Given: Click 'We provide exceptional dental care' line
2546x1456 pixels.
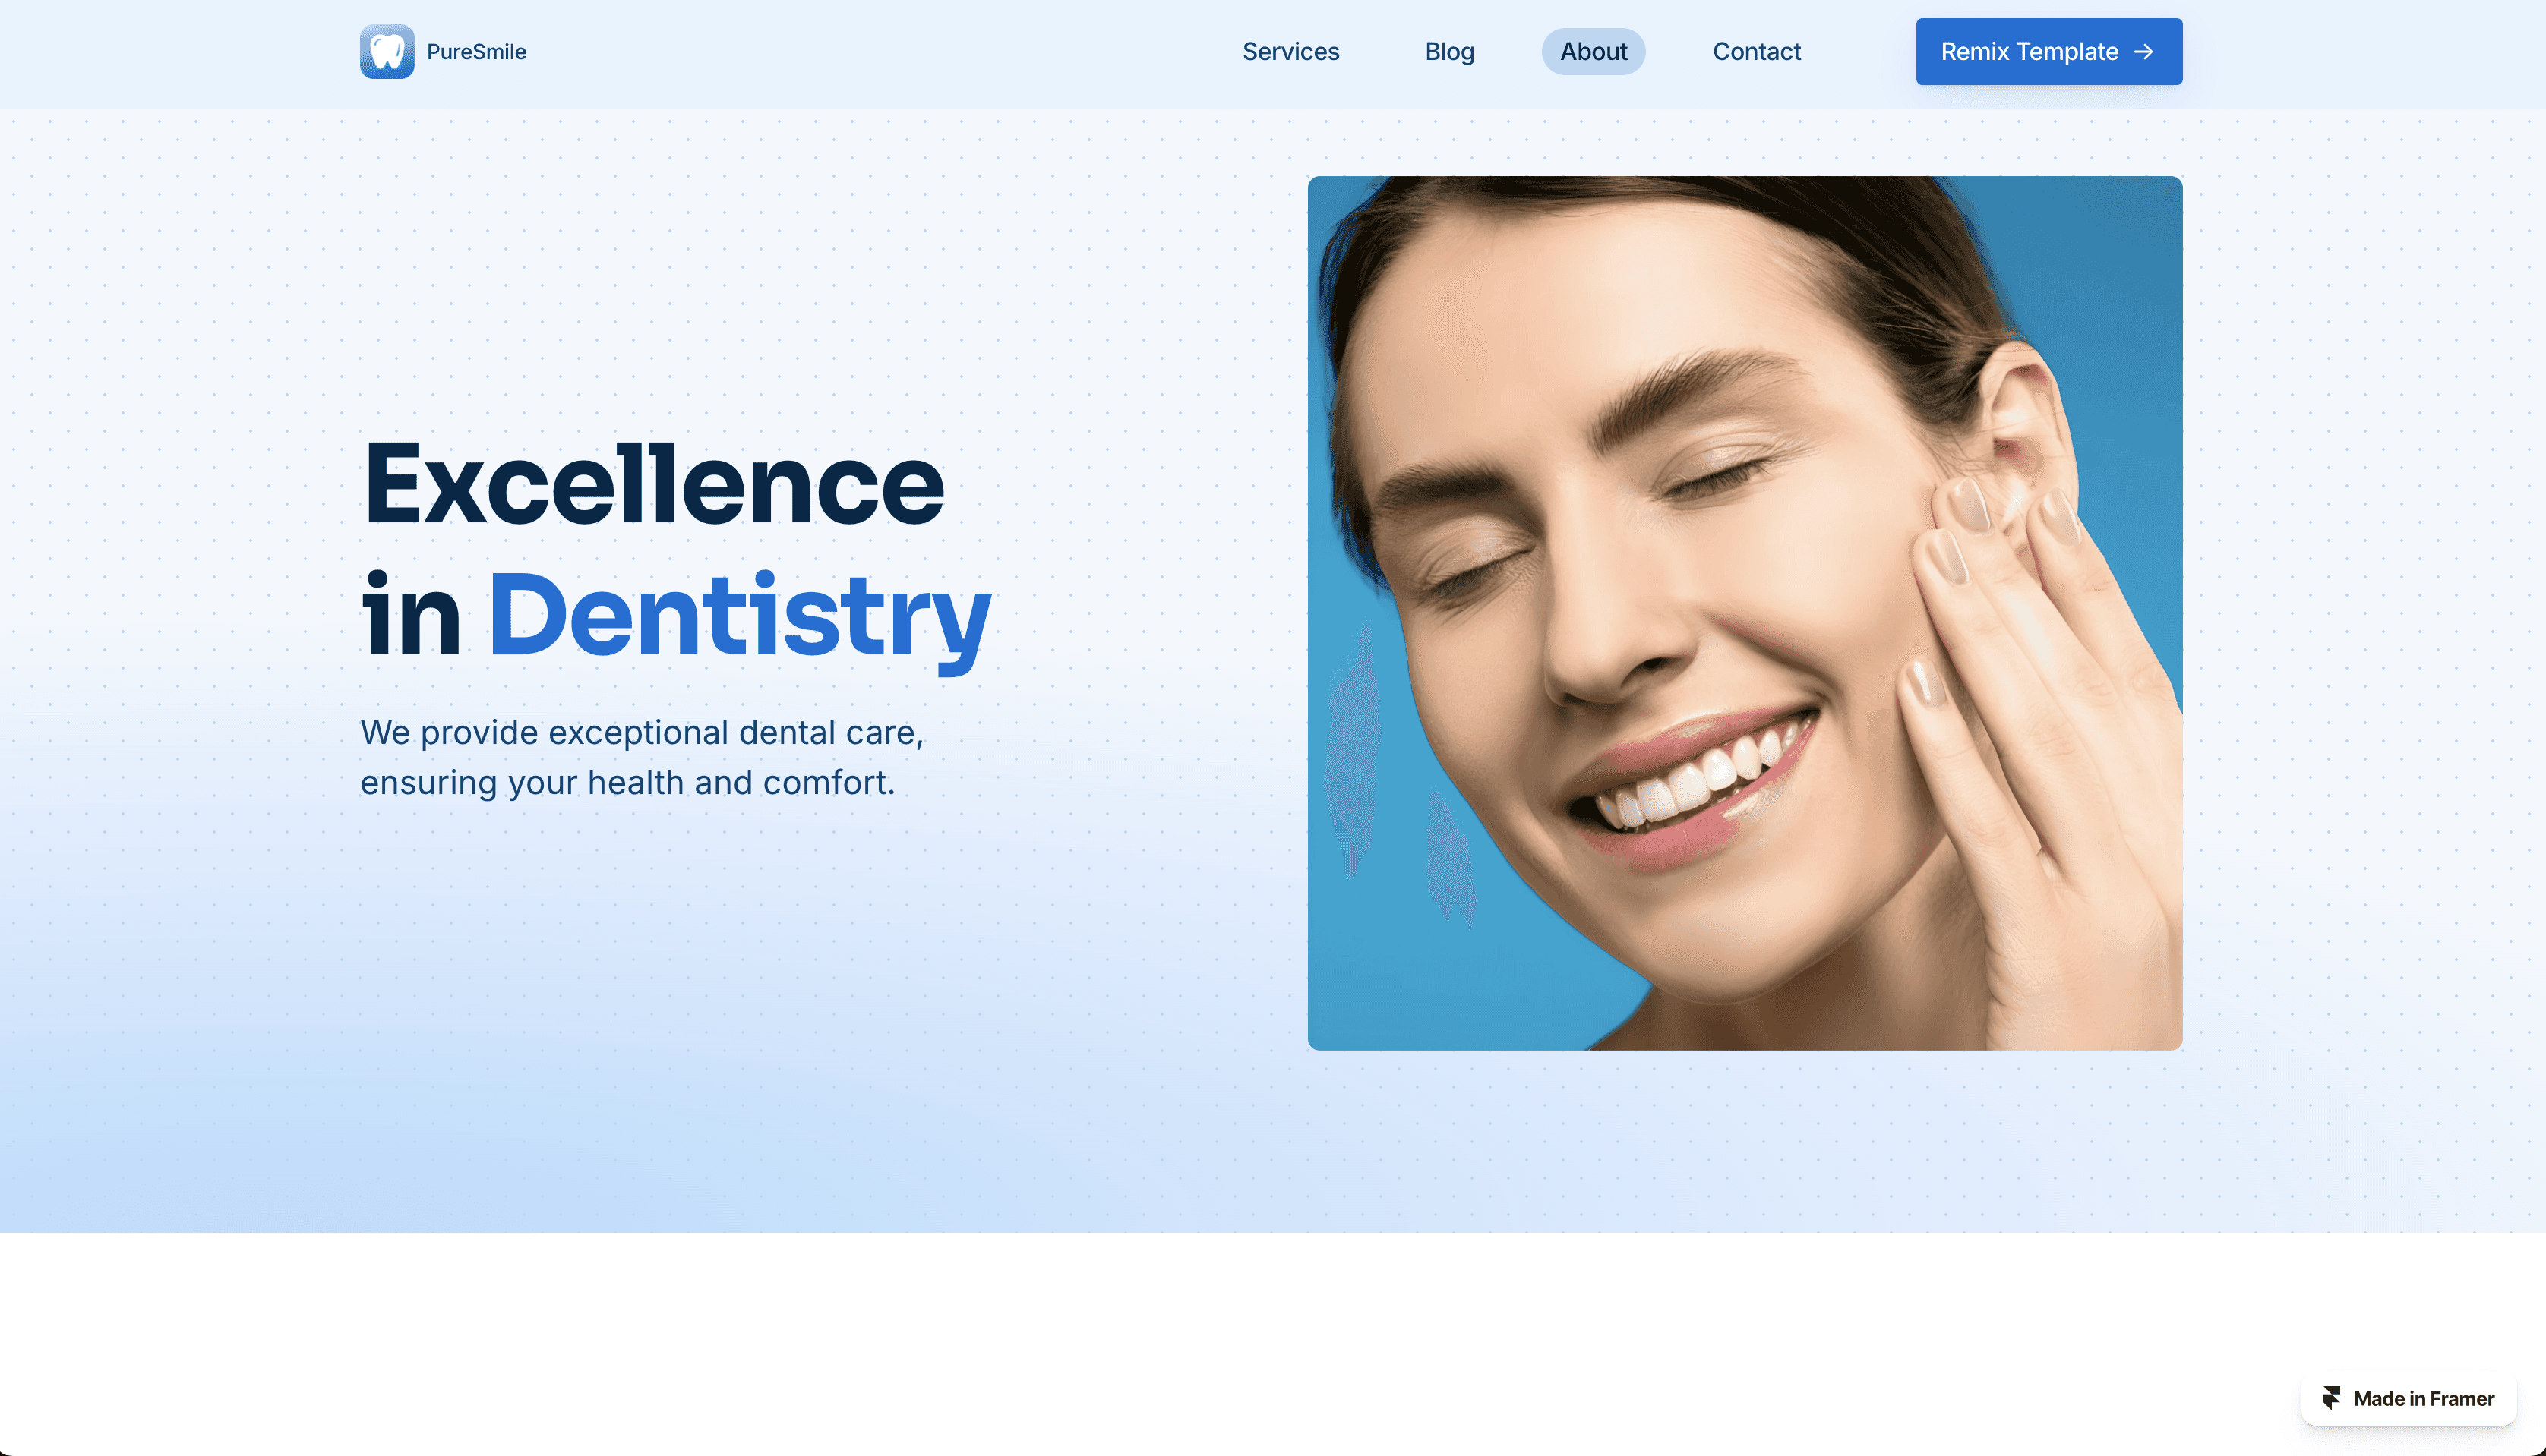Looking at the screenshot, I should [x=643, y=733].
